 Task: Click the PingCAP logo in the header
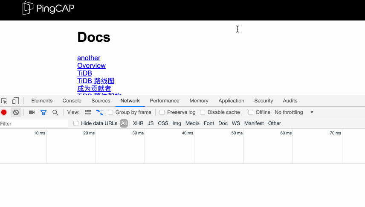tap(49, 8)
